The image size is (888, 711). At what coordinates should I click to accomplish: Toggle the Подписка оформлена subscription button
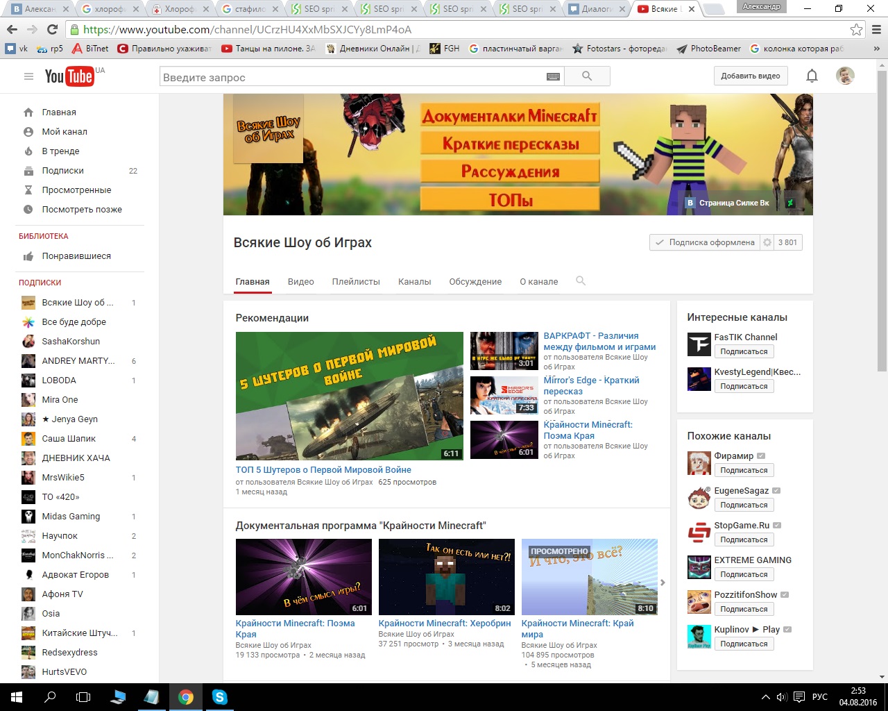pyautogui.click(x=705, y=242)
